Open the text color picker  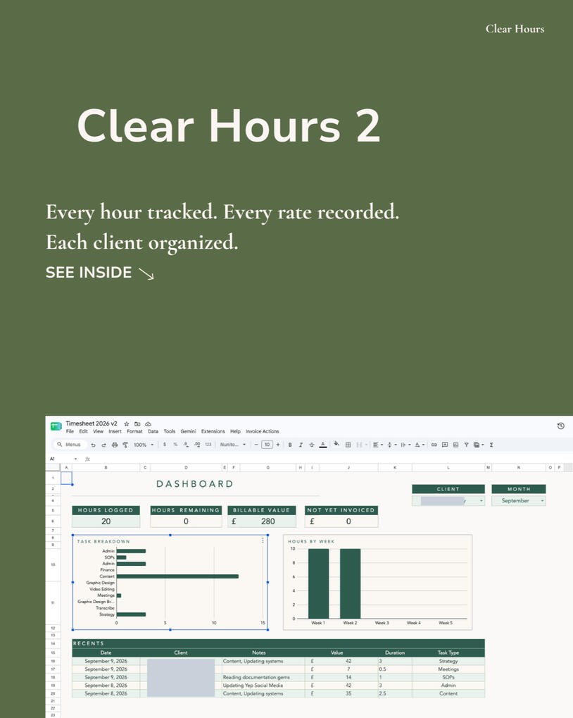tap(323, 445)
